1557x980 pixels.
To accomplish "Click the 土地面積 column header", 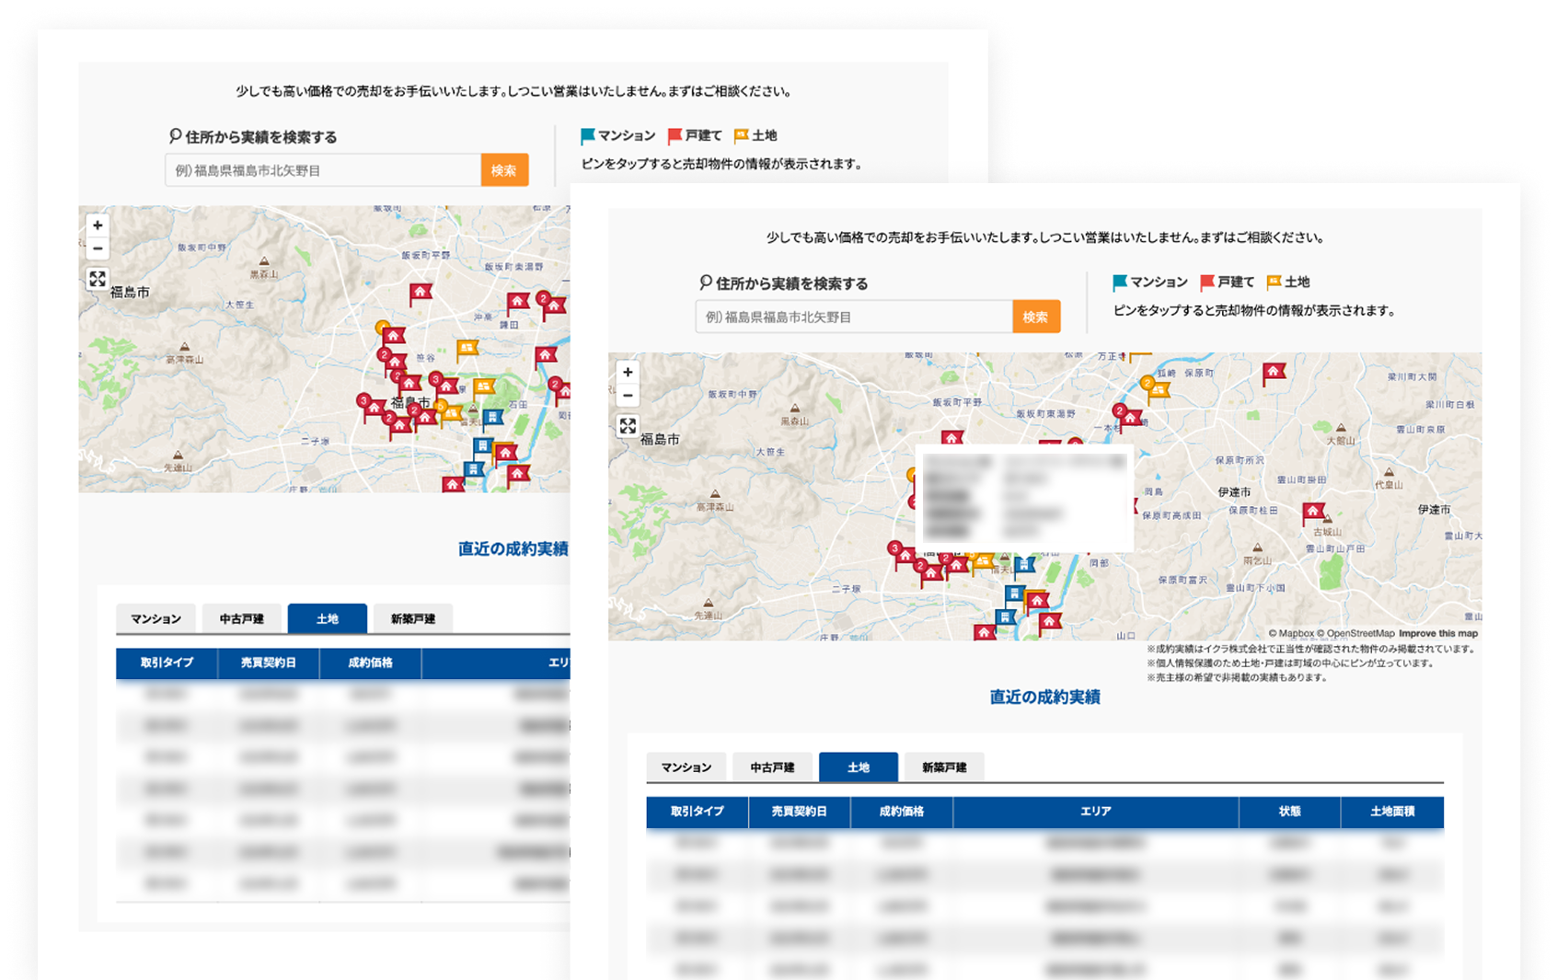I will tap(1391, 812).
